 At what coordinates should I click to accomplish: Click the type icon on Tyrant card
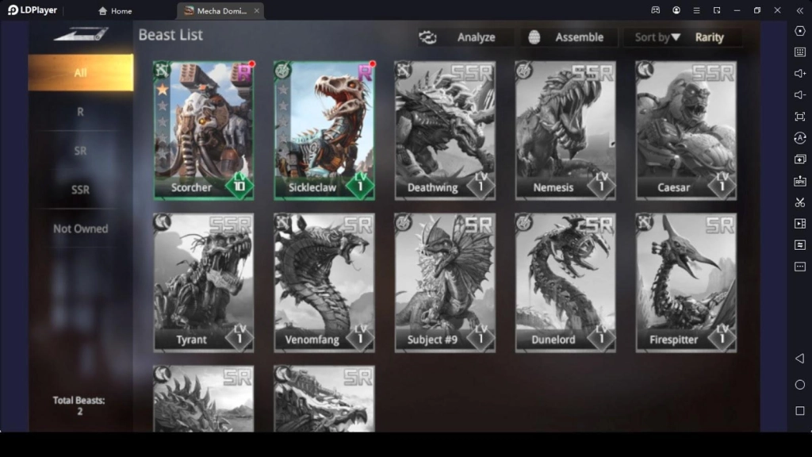162,222
